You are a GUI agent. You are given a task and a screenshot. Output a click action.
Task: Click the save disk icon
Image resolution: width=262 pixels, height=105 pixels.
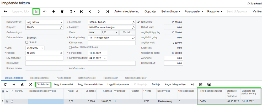click(36, 11)
